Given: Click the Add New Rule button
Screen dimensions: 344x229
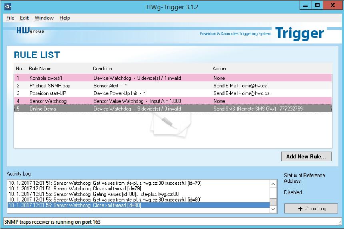Looking at the screenshot, I should (x=306, y=156).
